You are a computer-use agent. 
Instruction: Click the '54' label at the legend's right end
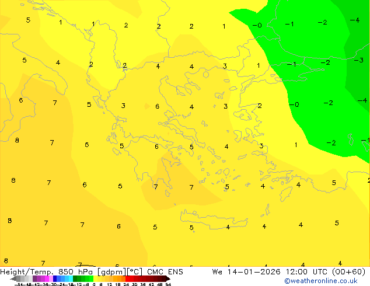coord(168,284)
